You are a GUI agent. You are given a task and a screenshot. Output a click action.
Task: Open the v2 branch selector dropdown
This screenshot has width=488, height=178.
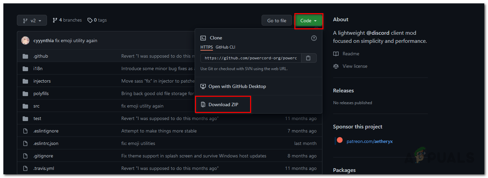(32, 21)
